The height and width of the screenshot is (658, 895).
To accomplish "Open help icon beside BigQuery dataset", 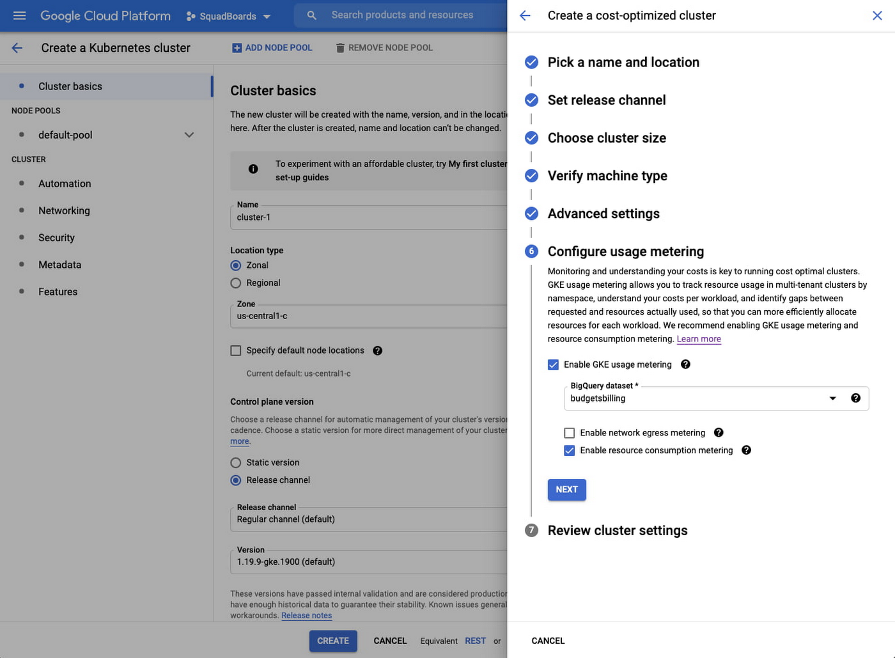I will (x=855, y=398).
